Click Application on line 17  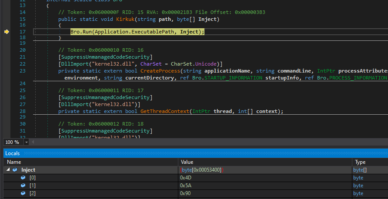click(x=112, y=32)
